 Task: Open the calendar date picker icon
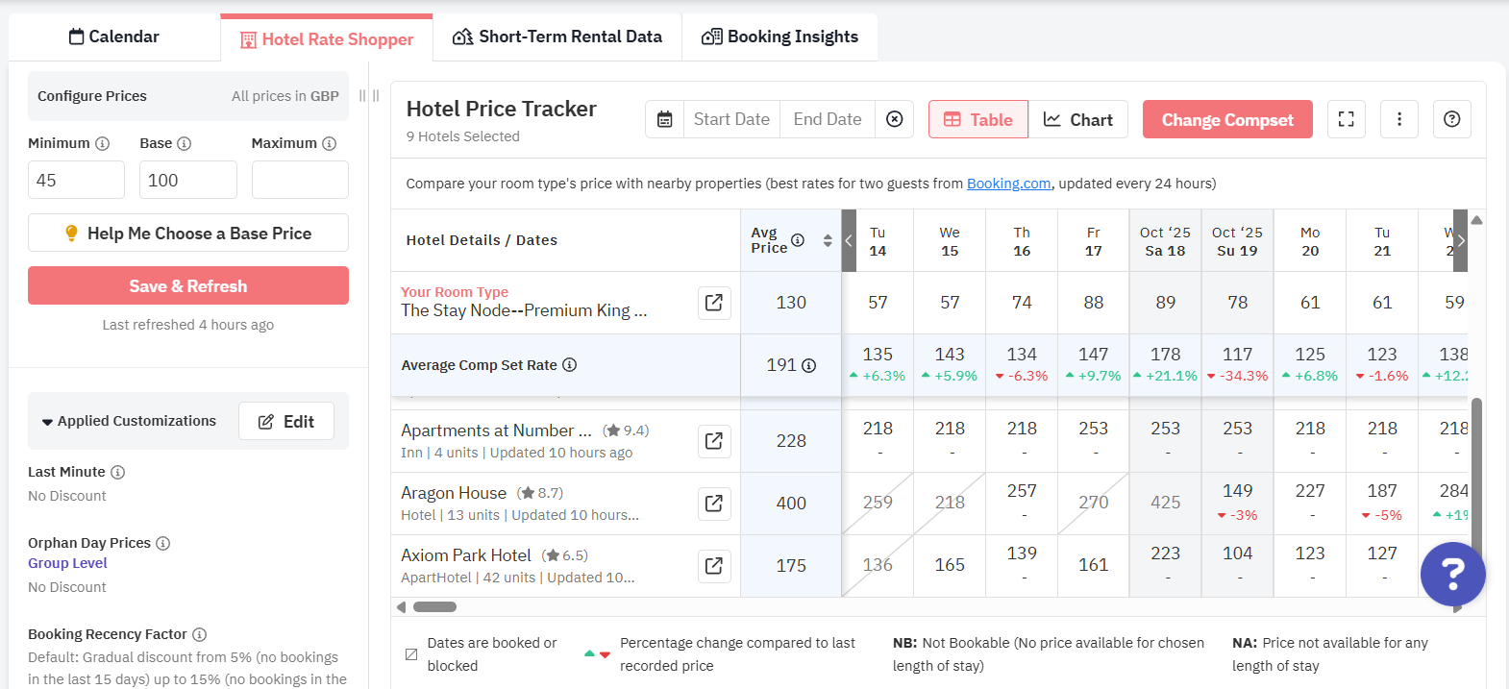tap(664, 119)
